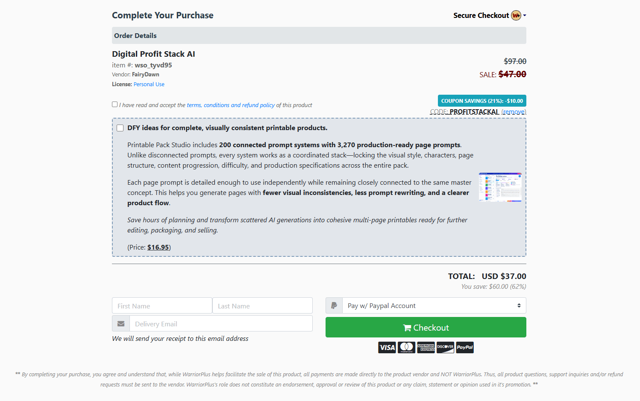Open the Printable Pack Studio preview thumbnail
This screenshot has height=401, width=640.
(x=500, y=187)
